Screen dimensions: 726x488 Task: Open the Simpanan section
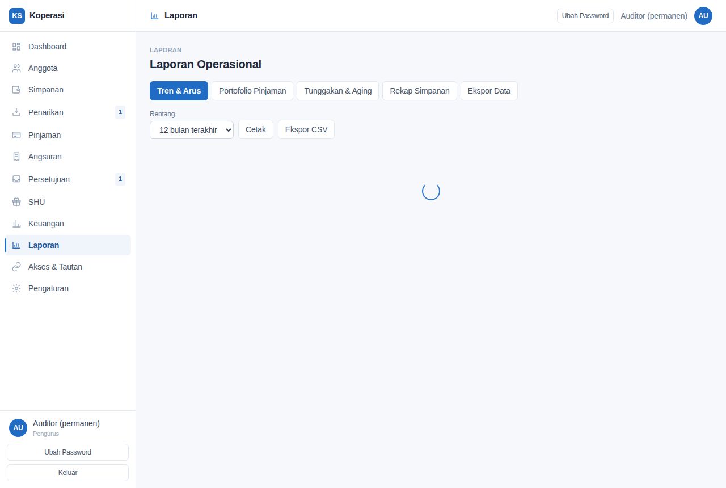[67, 90]
